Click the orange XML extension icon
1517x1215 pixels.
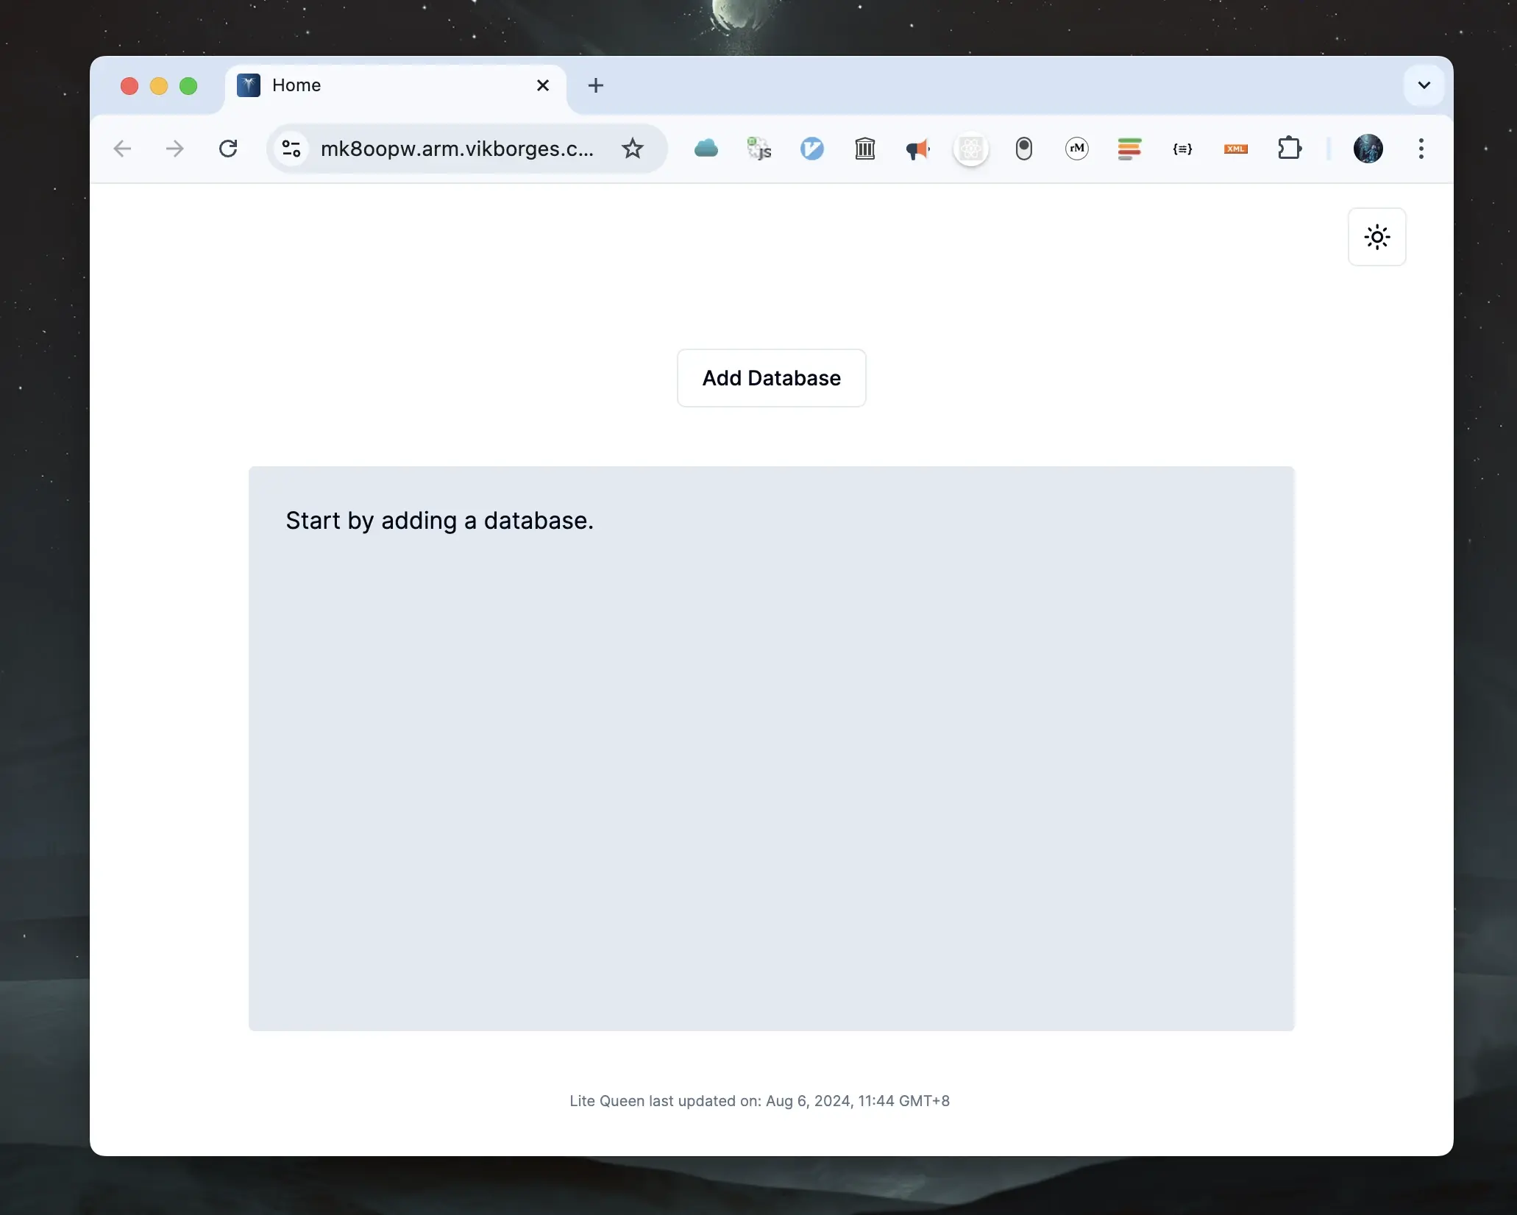[1235, 149]
